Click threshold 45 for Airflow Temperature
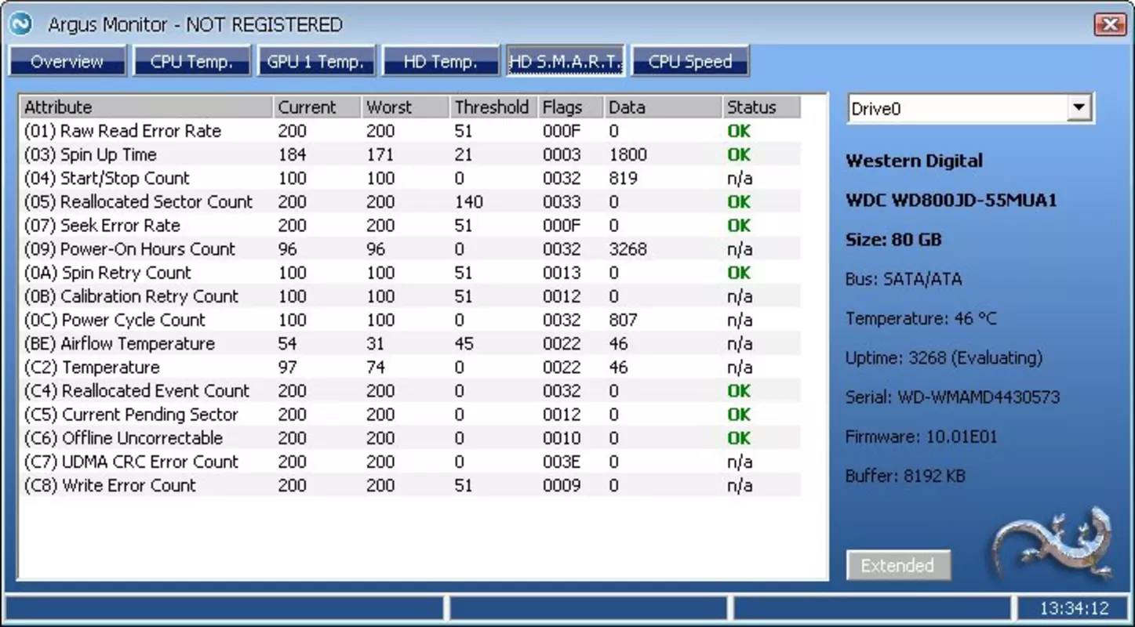 (464, 343)
